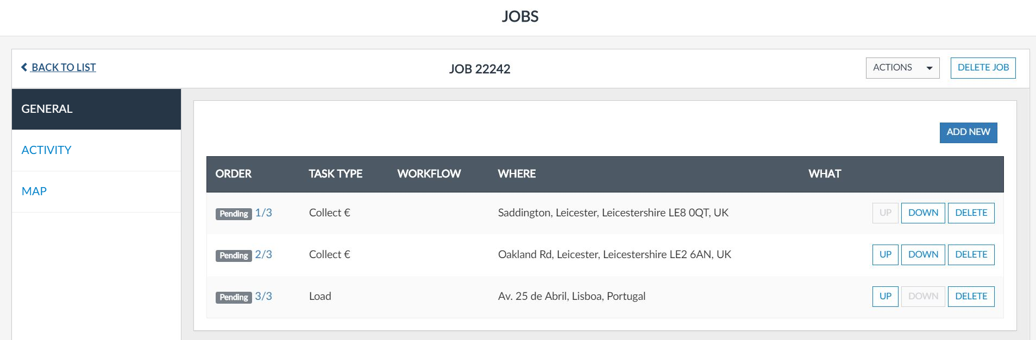Click the back chevron arrow icon

(x=24, y=67)
